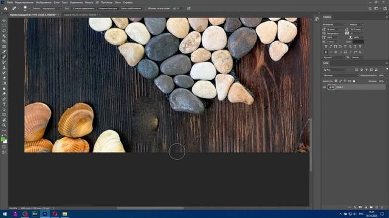Choose Content-Aware type button
The height and width of the screenshot is (218, 389).
point(84,8)
